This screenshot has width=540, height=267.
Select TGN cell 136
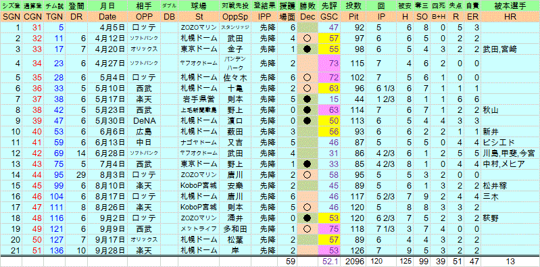point(54,250)
